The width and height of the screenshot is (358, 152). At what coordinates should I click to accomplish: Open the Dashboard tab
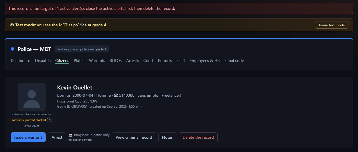tap(21, 61)
